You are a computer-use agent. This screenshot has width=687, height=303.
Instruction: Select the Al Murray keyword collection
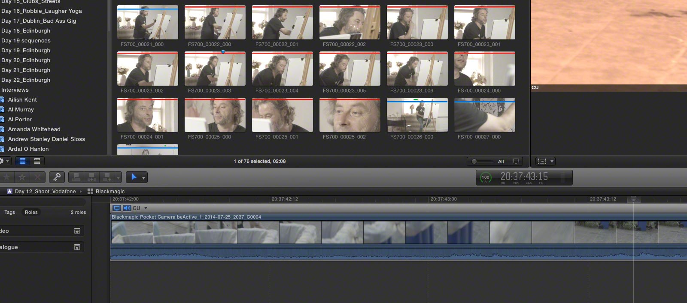pyautogui.click(x=21, y=110)
